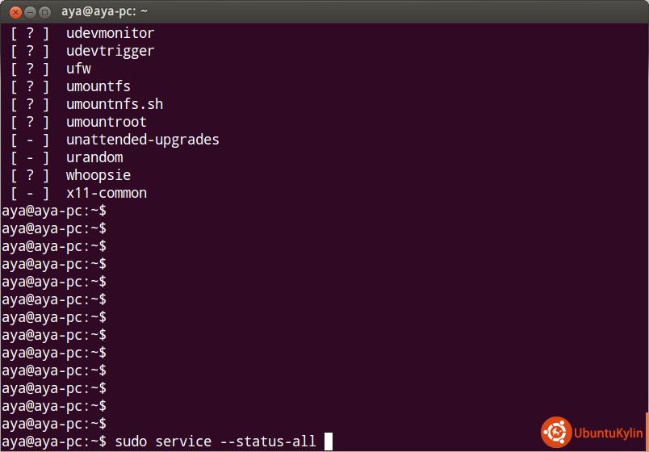This screenshot has width=649, height=452.
Task: Click the ufw service name
Action: (78, 69)
